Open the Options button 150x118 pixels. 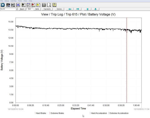pyautogui.click(x=59, y=9)
